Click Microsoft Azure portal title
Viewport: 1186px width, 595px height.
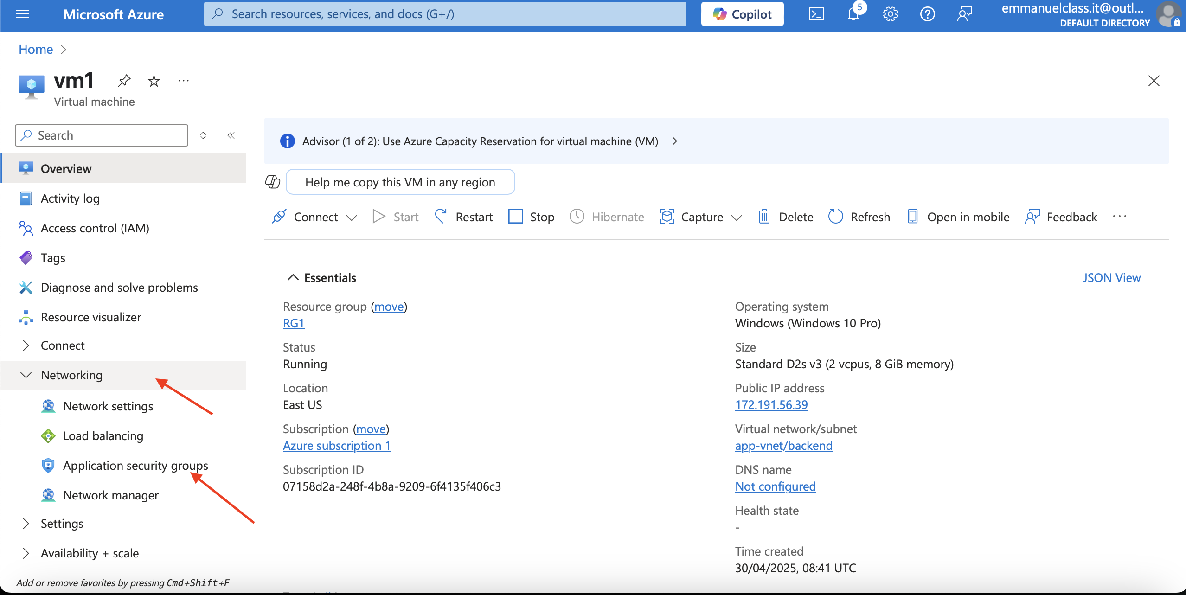(113, 14)
